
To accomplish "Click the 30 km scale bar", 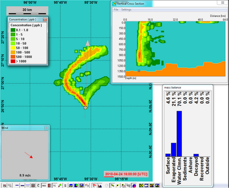I will click(27, 13).
